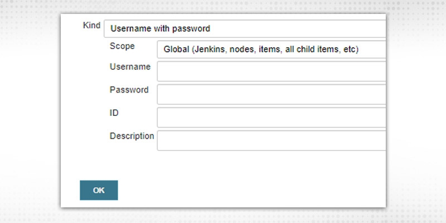This screenshot has height=223, width=446.
Task: Focus the Description text field
Action: click(272, 140)
